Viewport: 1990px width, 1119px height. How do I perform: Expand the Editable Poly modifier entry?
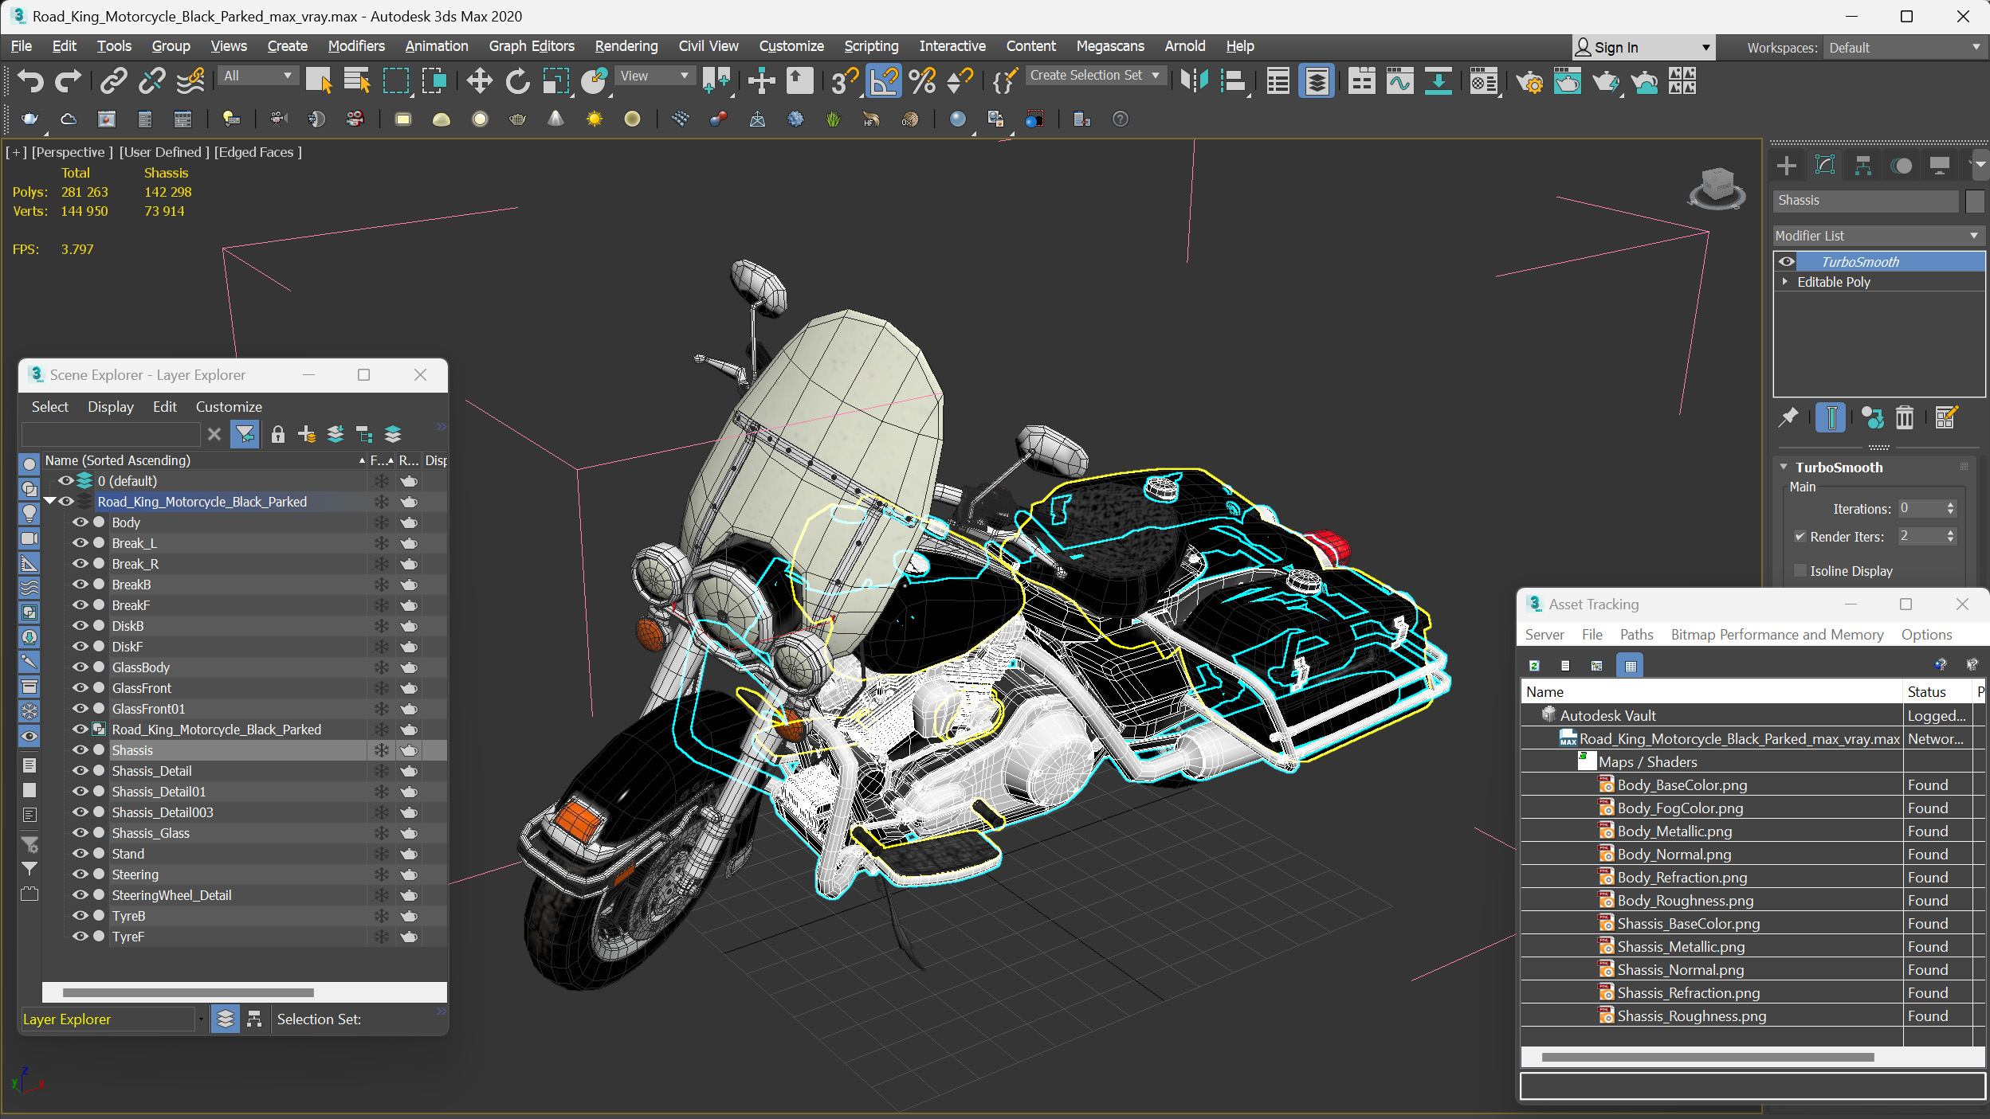tap(1785, 281)
